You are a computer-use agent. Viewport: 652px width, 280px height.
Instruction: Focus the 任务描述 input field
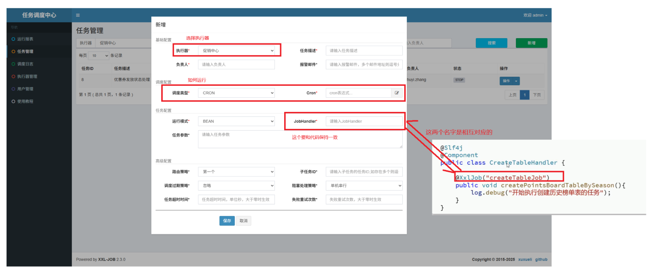tap(364, 51)
